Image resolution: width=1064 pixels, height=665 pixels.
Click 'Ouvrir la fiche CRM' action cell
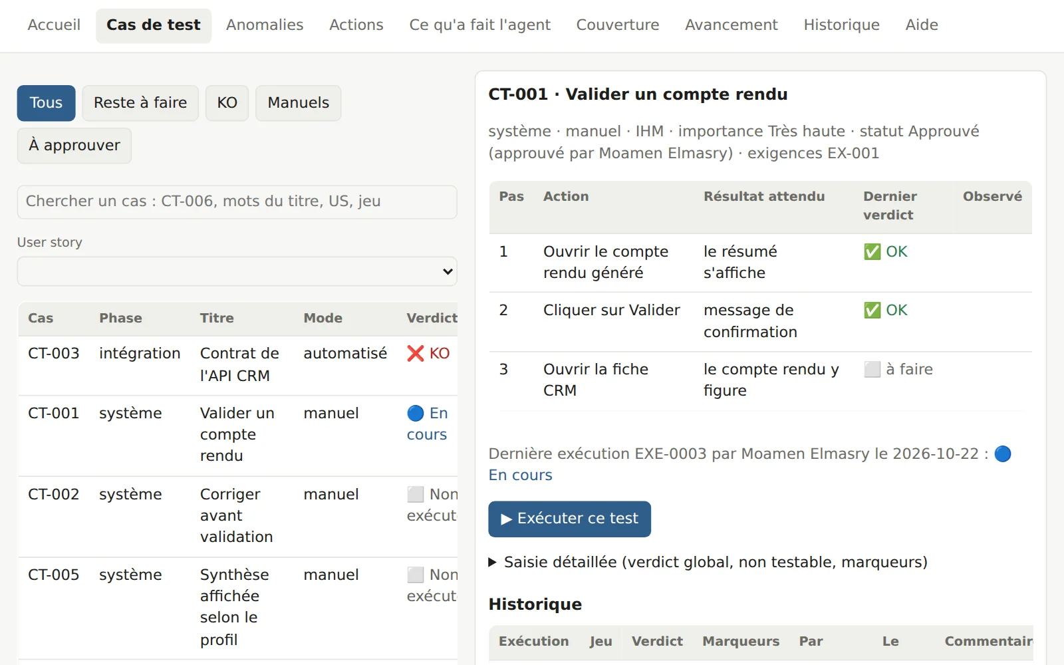[595, 380]
